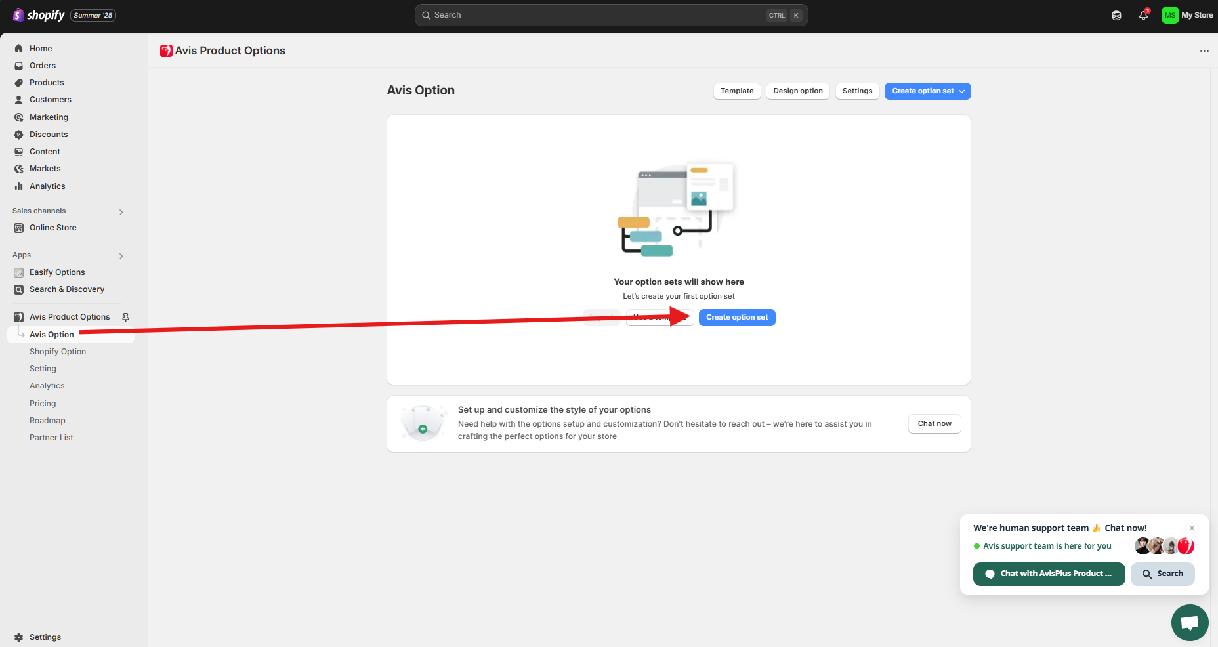
Task: Close the human support chat popup
Action: tap(1192, 528)
